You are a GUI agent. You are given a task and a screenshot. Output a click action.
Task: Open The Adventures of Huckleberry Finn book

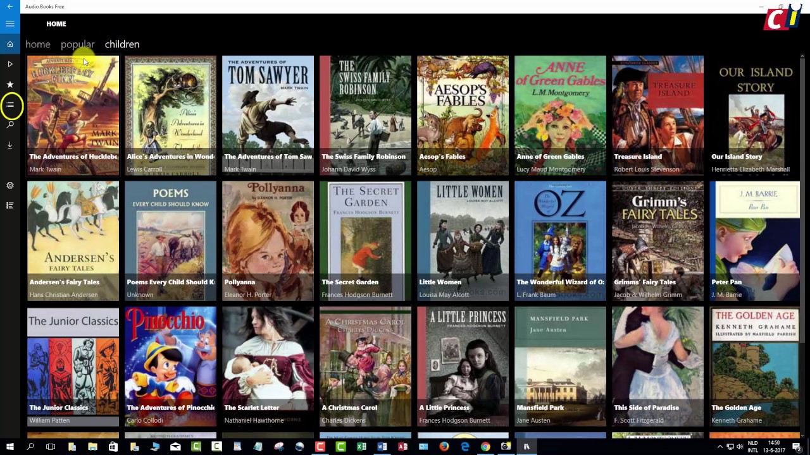pos(73,115)
